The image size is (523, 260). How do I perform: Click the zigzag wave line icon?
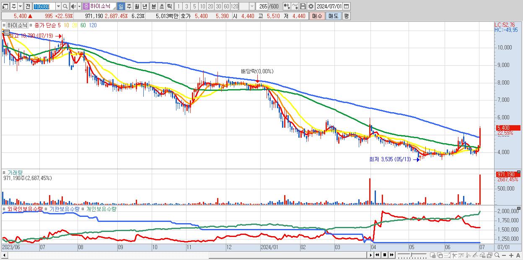tap(469, 255)
